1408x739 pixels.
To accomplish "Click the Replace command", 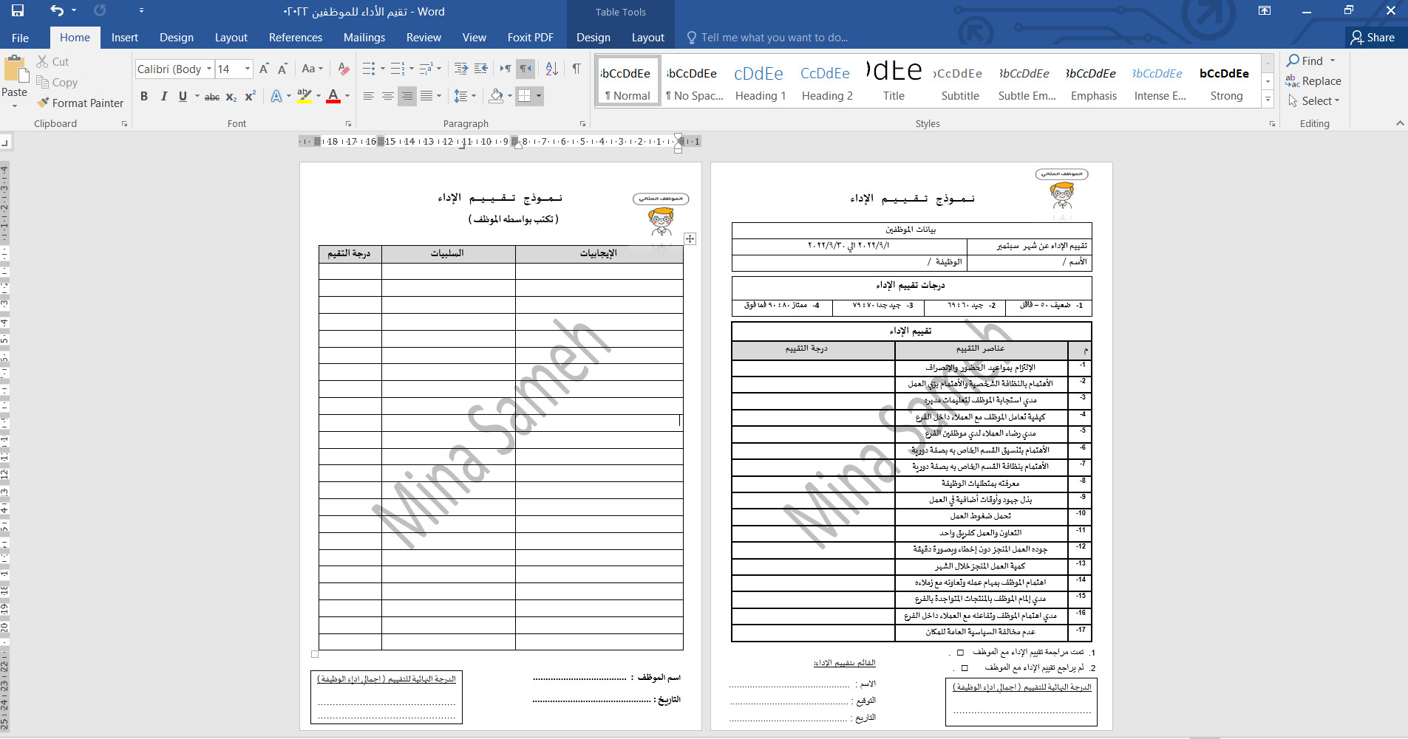I will (1320, 80).
